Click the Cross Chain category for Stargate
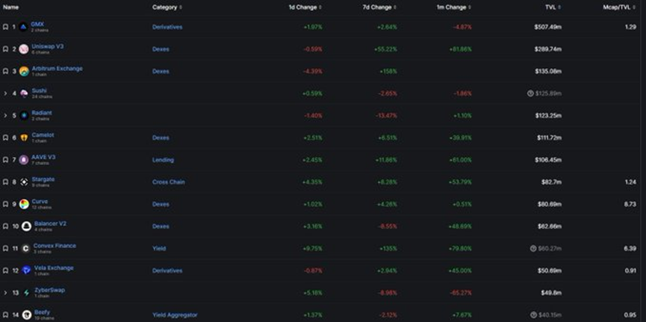Image resolution: width=646 pixels, height=322 pixels. pyautogui.click(x=168, y=182)
